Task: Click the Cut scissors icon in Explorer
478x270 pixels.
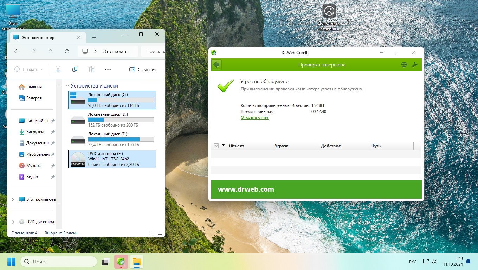Action: 58,70
